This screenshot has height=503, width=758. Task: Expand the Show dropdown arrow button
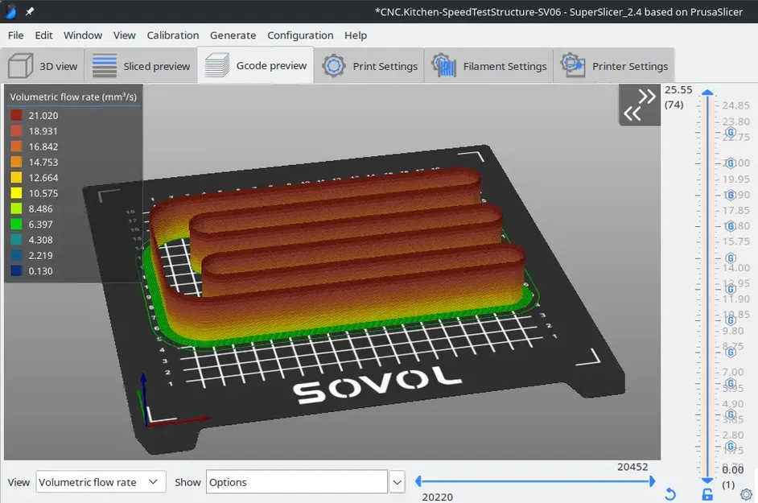tap(397, 482)
